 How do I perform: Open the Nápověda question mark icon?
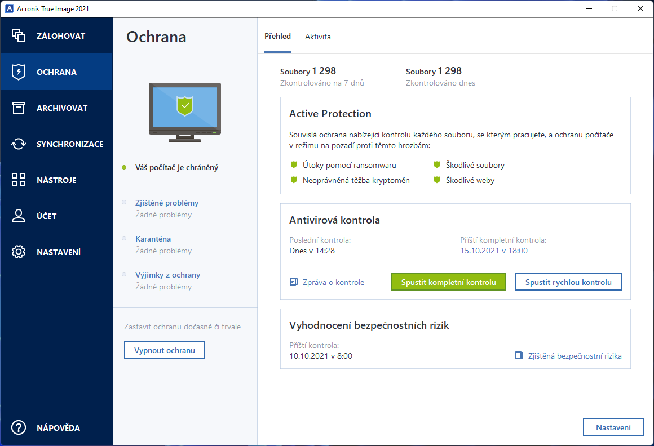pos(19,427)
